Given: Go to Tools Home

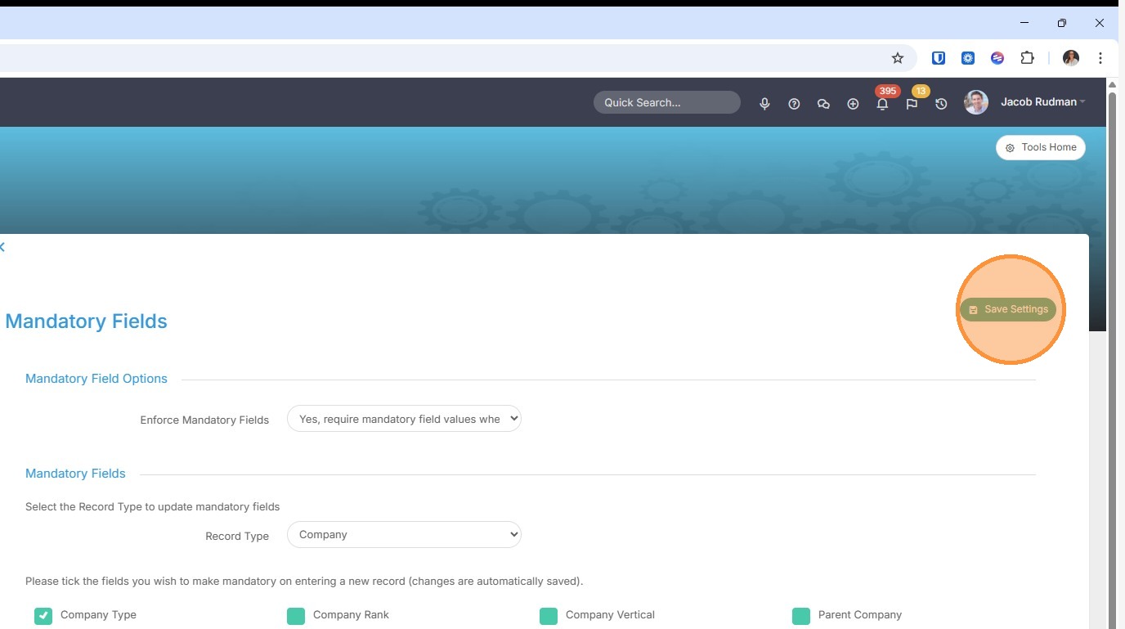Looking at the screenshot, I should click(1041, 147).
